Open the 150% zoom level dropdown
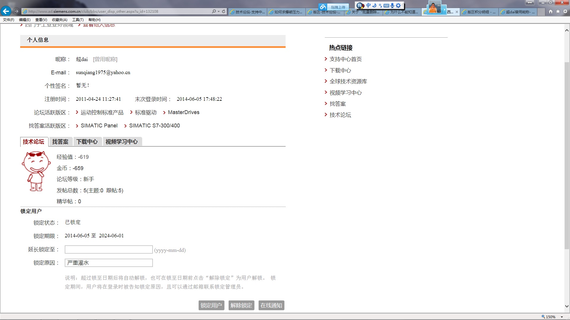Viewport: 570px width, 320px height. (562, 317)
